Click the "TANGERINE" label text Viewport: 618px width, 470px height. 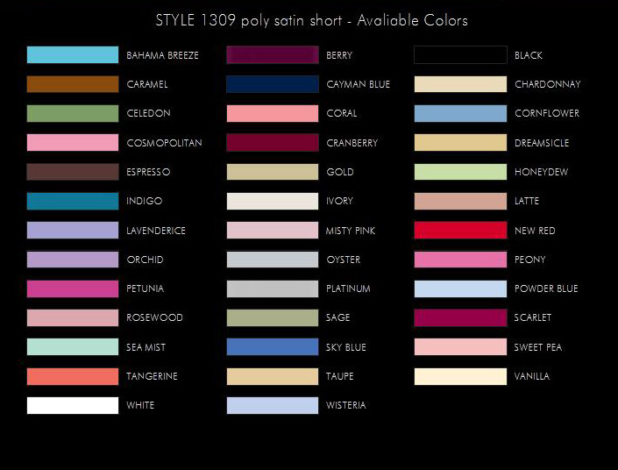152,376
